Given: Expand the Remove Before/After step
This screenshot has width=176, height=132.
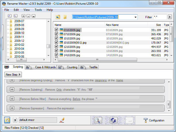Looking at the screenshot, I should (x=12, y=99).
